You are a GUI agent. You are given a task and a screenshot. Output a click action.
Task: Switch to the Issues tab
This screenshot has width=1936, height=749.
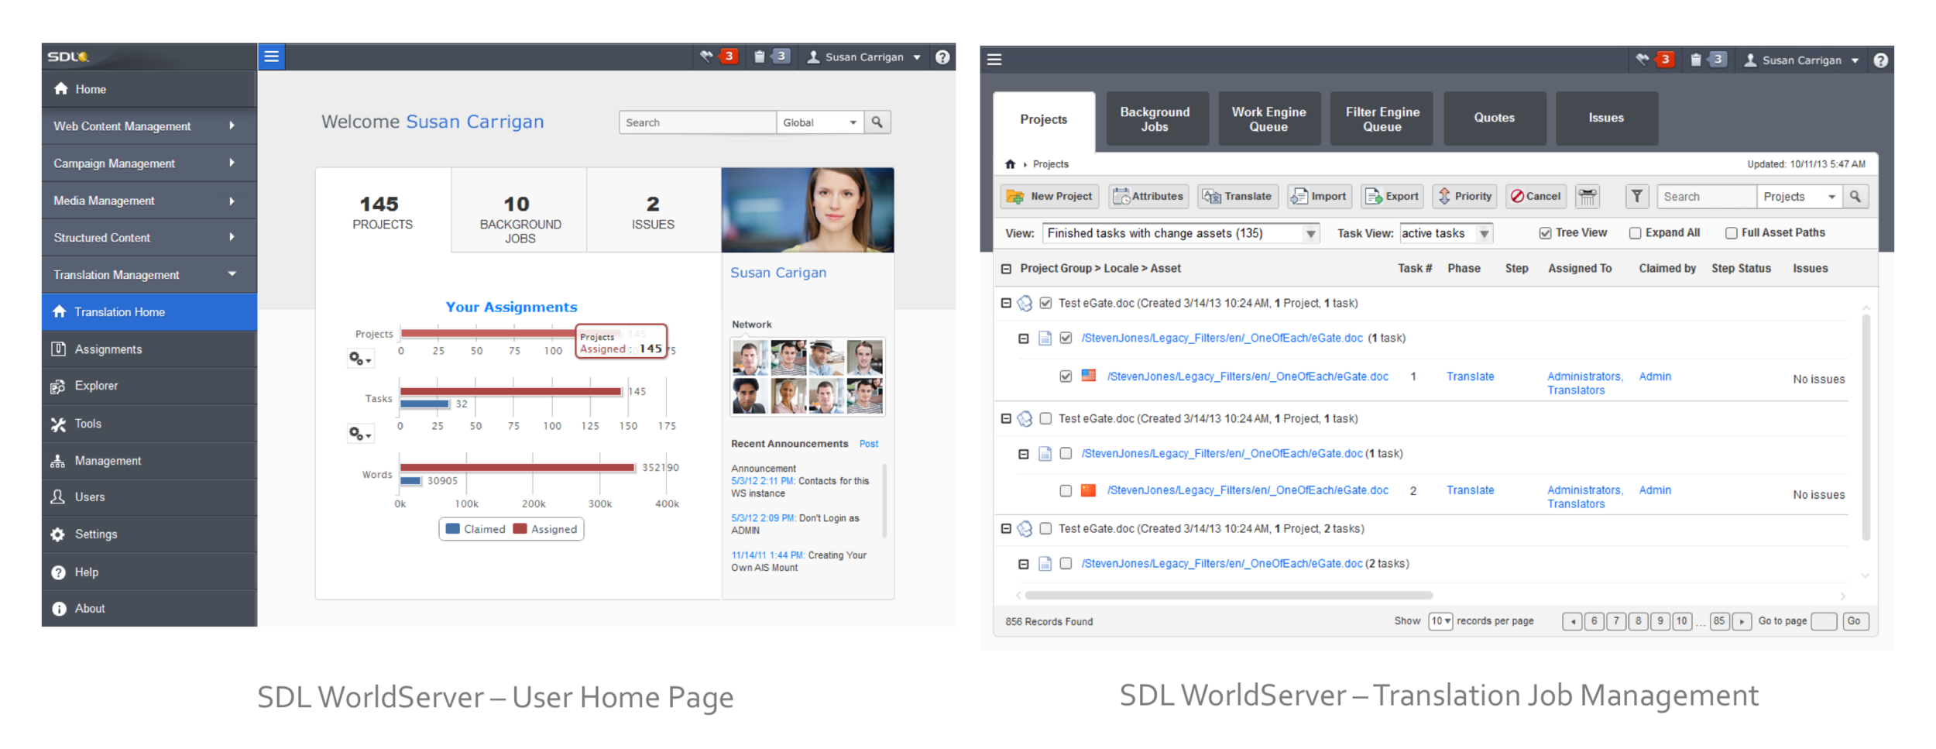1607,119
